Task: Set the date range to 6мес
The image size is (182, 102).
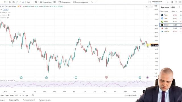Action: [x=12, y=95]
